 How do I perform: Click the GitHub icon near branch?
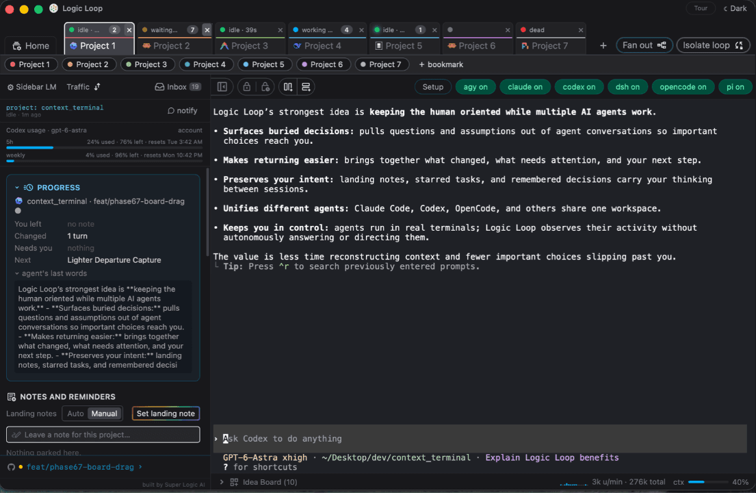click(x=11, y=467)
